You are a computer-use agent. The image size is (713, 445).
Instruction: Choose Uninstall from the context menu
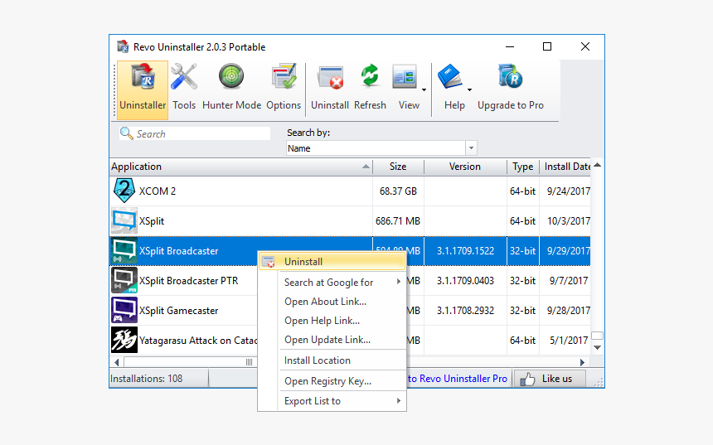pos(303,262)
